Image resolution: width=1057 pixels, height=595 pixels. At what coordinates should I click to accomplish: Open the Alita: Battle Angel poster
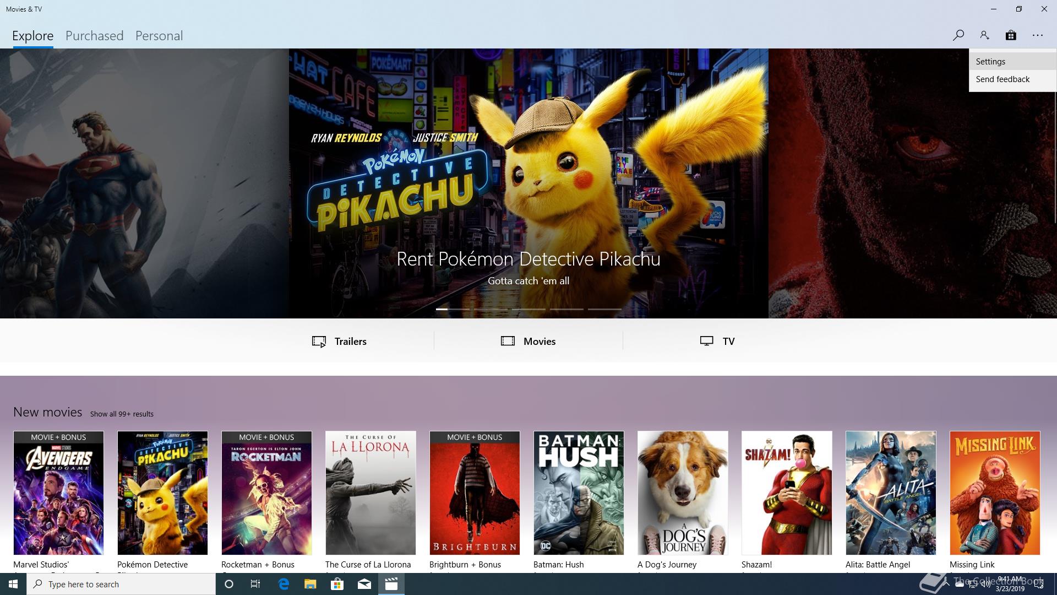(891, 493)
